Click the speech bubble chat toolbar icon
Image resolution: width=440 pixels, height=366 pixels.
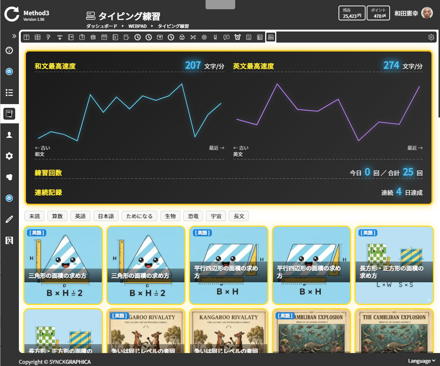pyautogui.click(x=226, y=37)
